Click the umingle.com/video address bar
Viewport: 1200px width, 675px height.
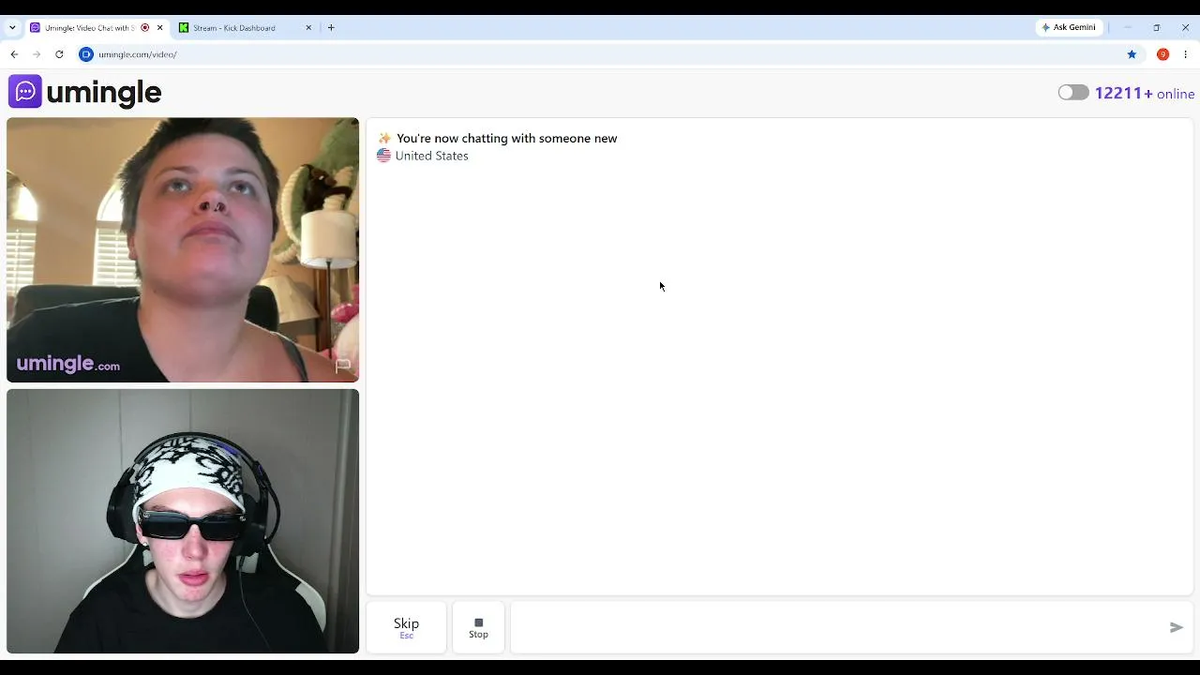(x=600, y=54)
